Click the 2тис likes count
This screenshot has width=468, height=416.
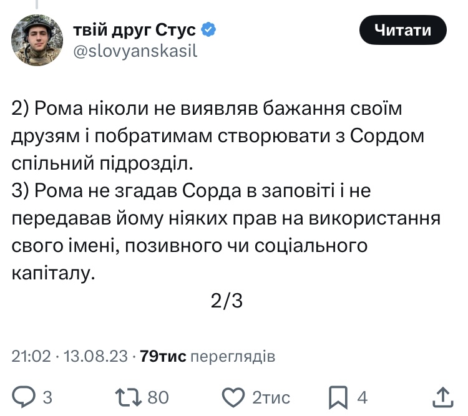click(x=271, y=397)
